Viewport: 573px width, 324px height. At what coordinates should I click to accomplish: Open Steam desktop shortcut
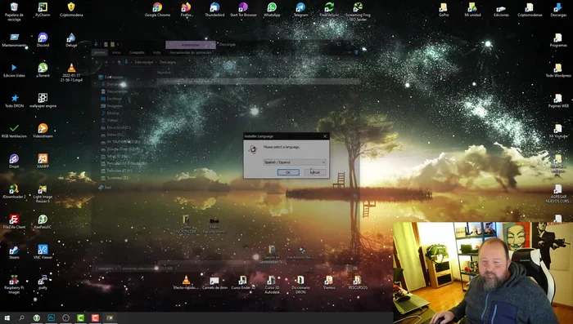click(14, 252)
